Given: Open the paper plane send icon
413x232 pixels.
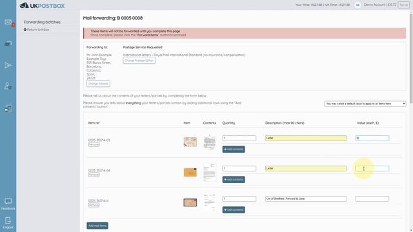Looking at the screenshot, I should tap(8, 65).
